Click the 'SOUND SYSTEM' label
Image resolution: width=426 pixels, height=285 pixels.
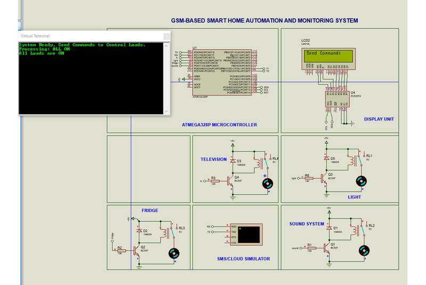(x=307, y=224)
